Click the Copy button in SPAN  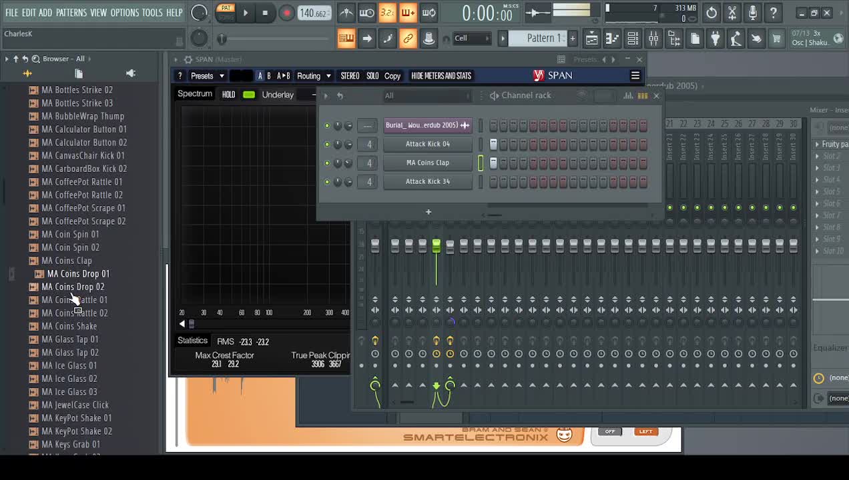(x=392, y=76)
